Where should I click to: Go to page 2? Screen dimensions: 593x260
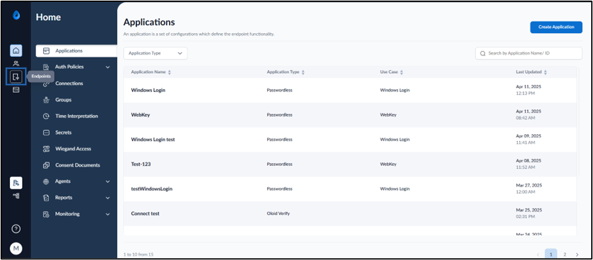click(x=565, y=254)
